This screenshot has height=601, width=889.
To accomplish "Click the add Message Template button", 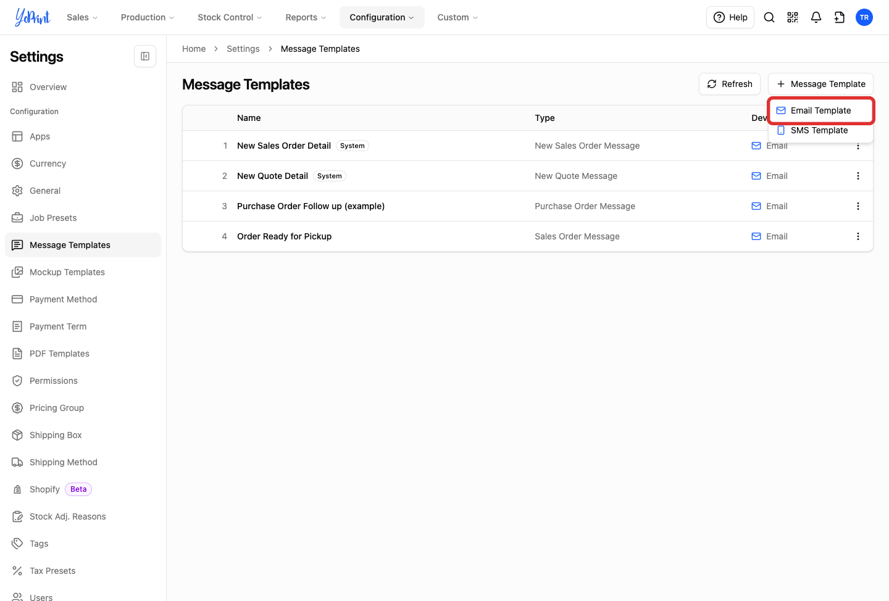I will 820,84.
